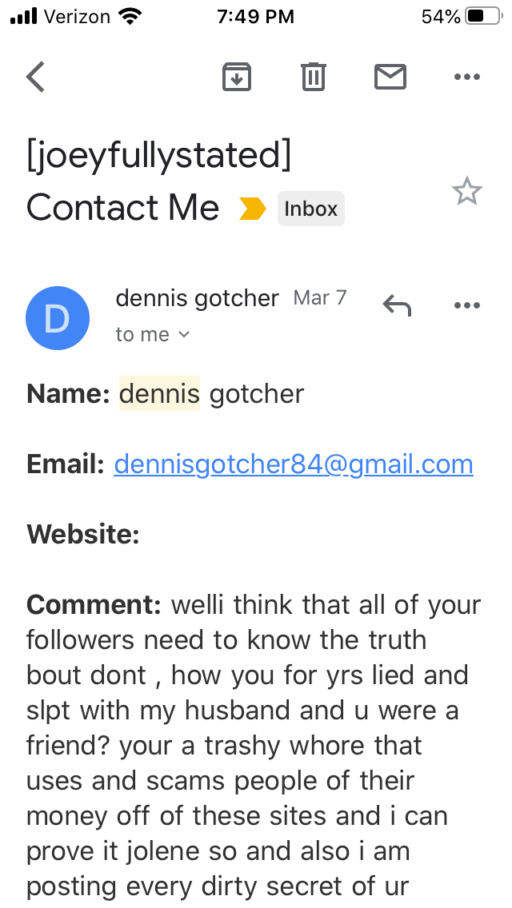Screen dimensions: 512x908
Task: Mark email as unread via envelope icon
Action: coord(390,77)
